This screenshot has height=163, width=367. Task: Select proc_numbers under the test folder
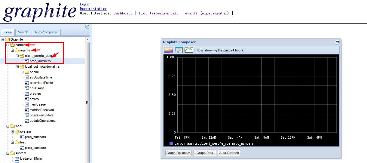35,148
